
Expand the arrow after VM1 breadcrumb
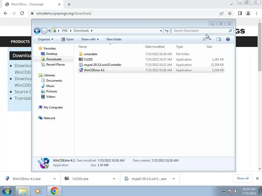click(71, 31)
